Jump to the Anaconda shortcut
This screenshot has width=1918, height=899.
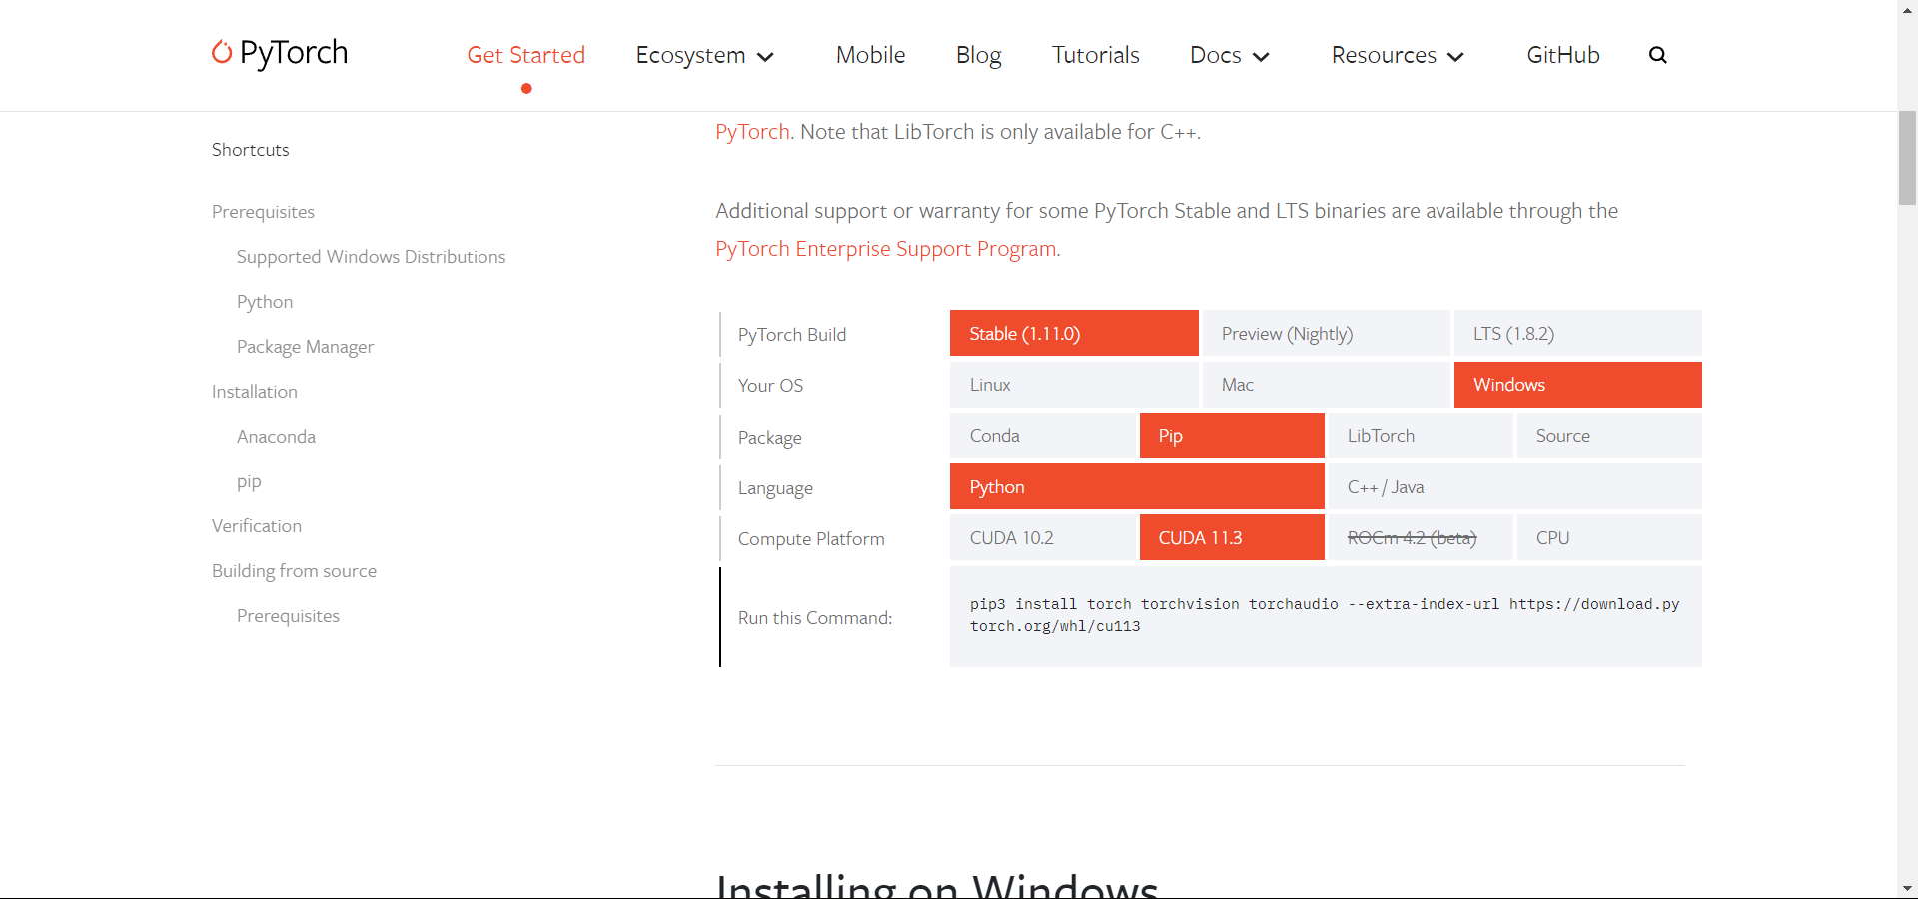(x=276, y=437)
